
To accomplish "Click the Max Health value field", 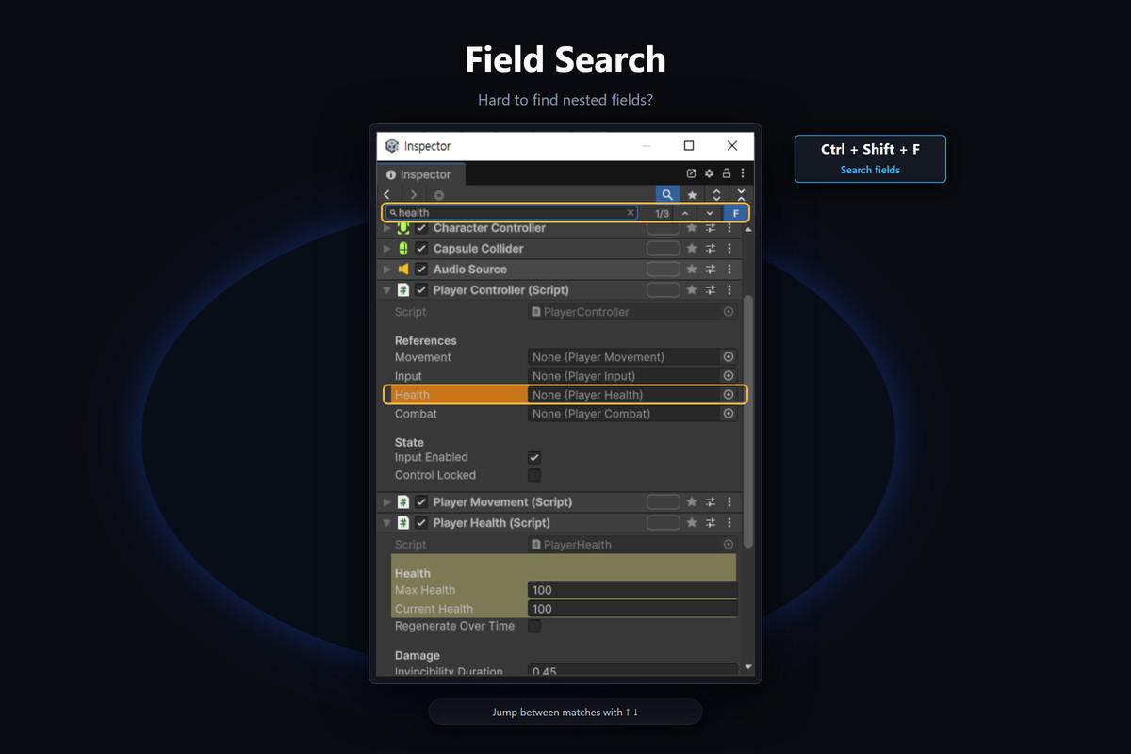I will [633, 590].
